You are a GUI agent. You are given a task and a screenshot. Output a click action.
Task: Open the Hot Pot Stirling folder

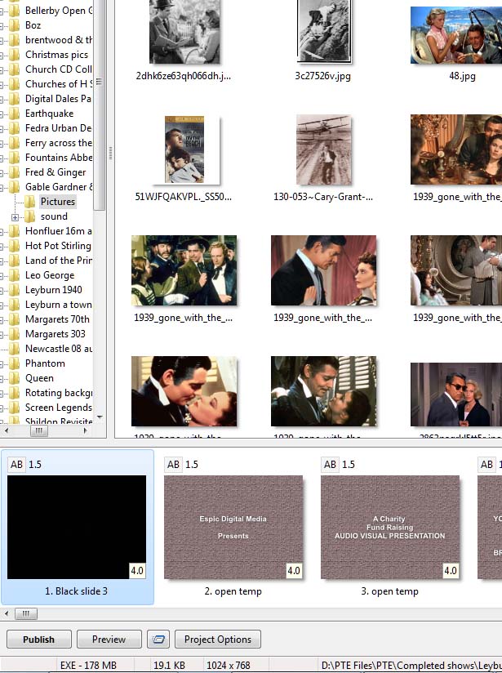pos(58,246)
